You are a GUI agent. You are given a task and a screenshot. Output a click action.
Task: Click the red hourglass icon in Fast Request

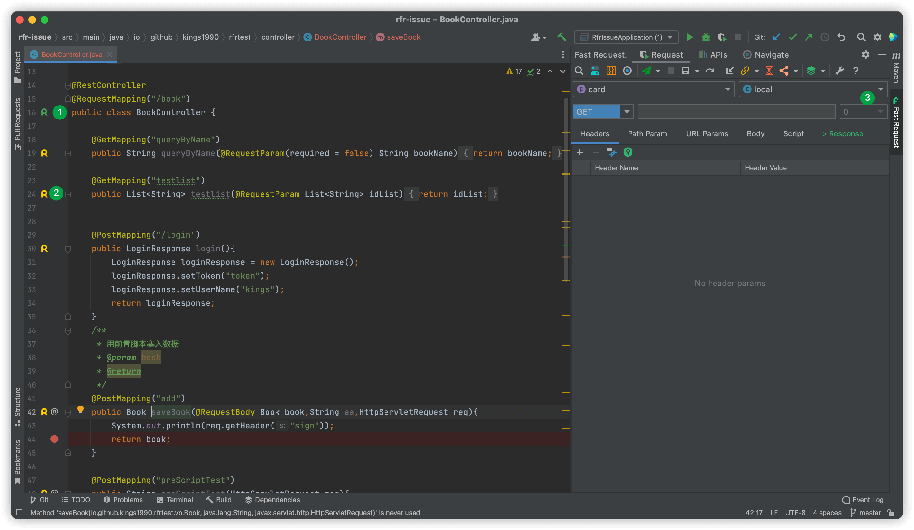768,71
